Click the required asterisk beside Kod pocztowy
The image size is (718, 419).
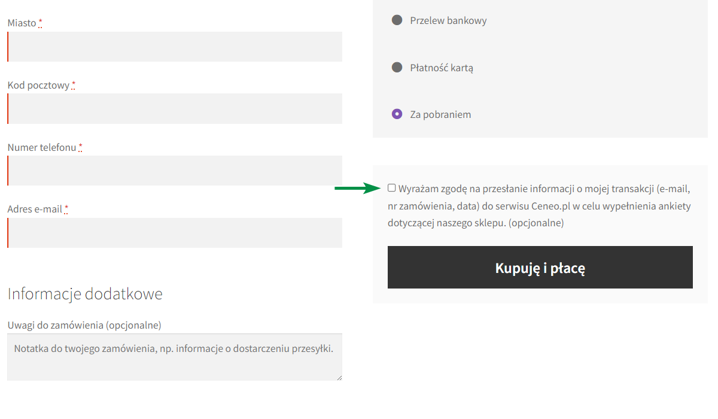pyautogui.click(x=74, y=86)
